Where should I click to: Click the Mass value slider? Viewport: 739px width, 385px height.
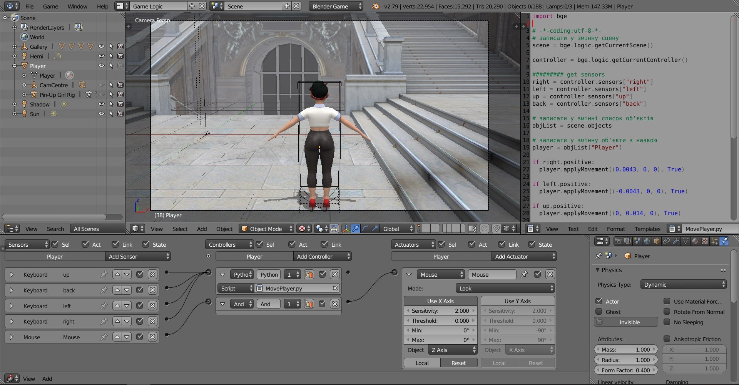[626, 350]
